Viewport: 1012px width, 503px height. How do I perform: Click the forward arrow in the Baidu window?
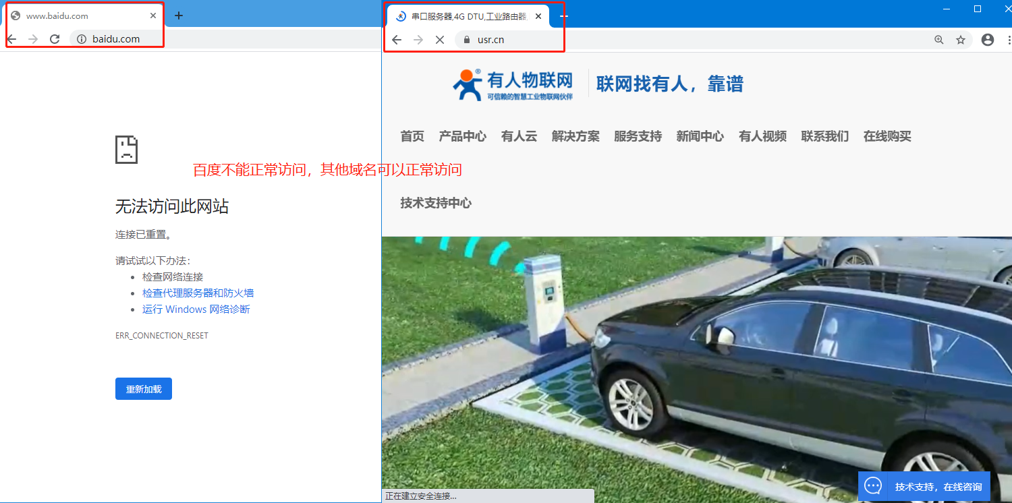pyautogui.click(x=33, y=39)
